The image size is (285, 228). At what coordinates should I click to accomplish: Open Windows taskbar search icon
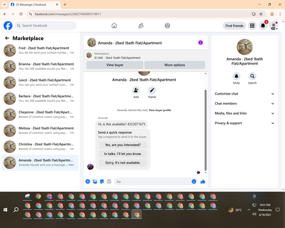click(16, 210)
